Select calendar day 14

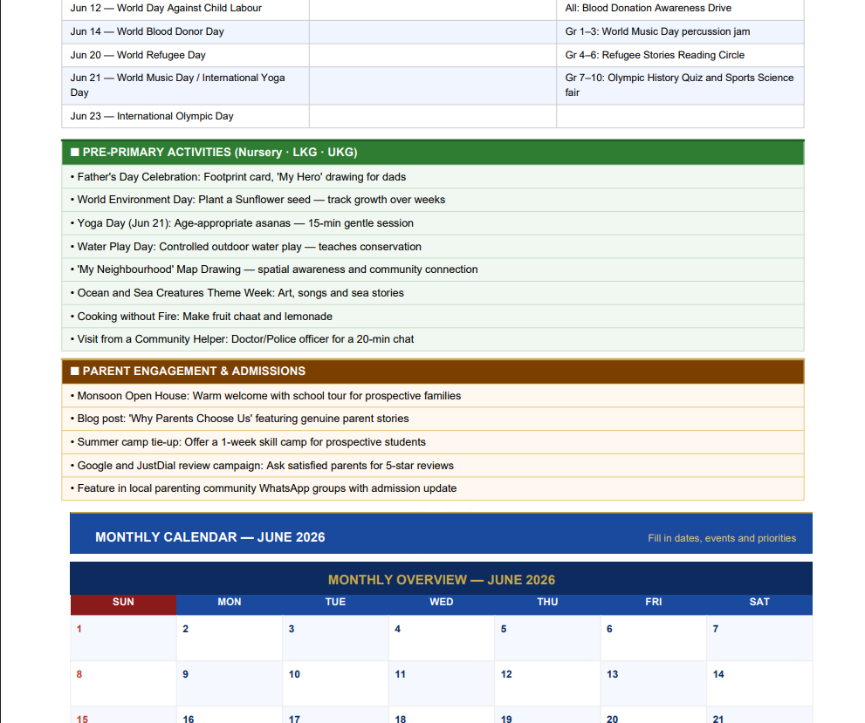[x=759, y=684]
